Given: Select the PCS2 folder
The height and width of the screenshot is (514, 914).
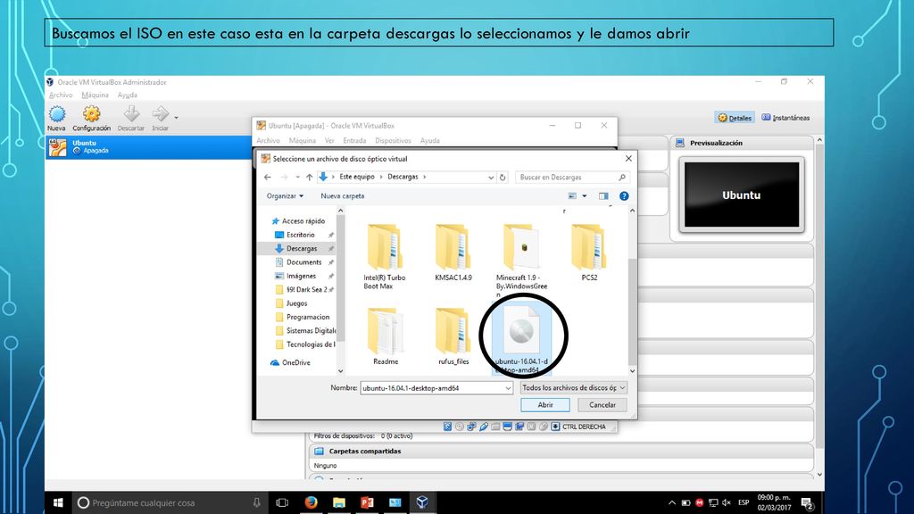Looking at the screenshot, I should 589,253.
